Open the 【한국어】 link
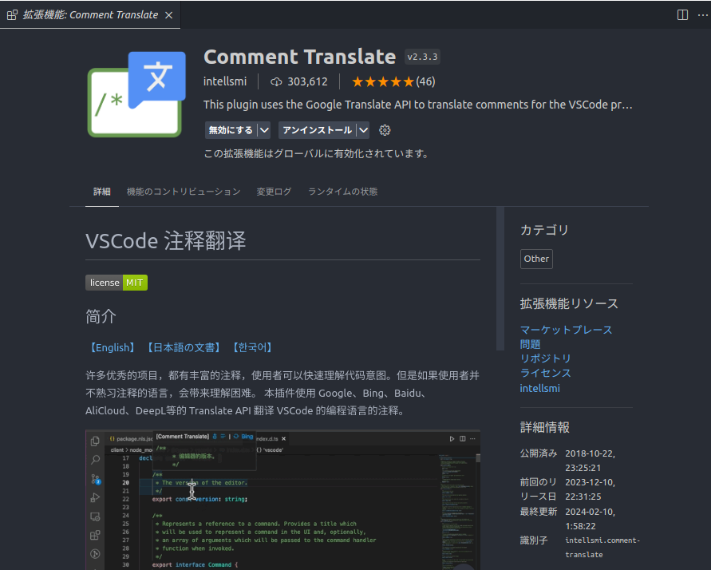Image resolution: width=711 pixels, height=570 pixels. click(x=253, y=347)
